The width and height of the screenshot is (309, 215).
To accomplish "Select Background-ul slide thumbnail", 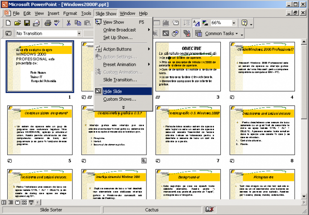I will click(x=188, y=184).
